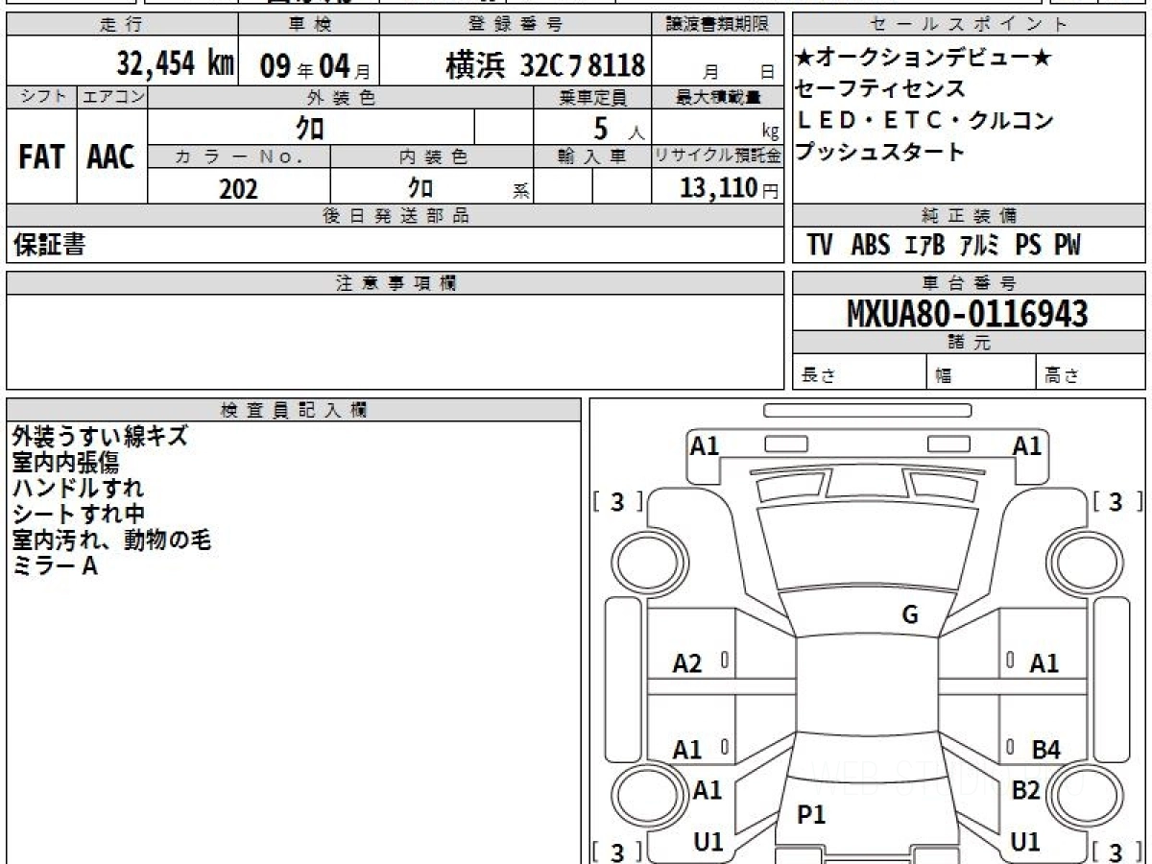Screen dimensions: 1152x864
Task: Select the 走行 column header
Action: [x=121, y=25]
